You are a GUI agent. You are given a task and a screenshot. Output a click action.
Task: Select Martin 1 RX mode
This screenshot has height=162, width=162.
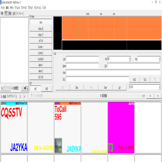(x=41, y=65)
